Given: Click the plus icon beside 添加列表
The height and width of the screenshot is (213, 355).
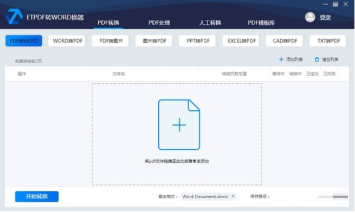Looking at the screenshot, I should click(281, 59).
